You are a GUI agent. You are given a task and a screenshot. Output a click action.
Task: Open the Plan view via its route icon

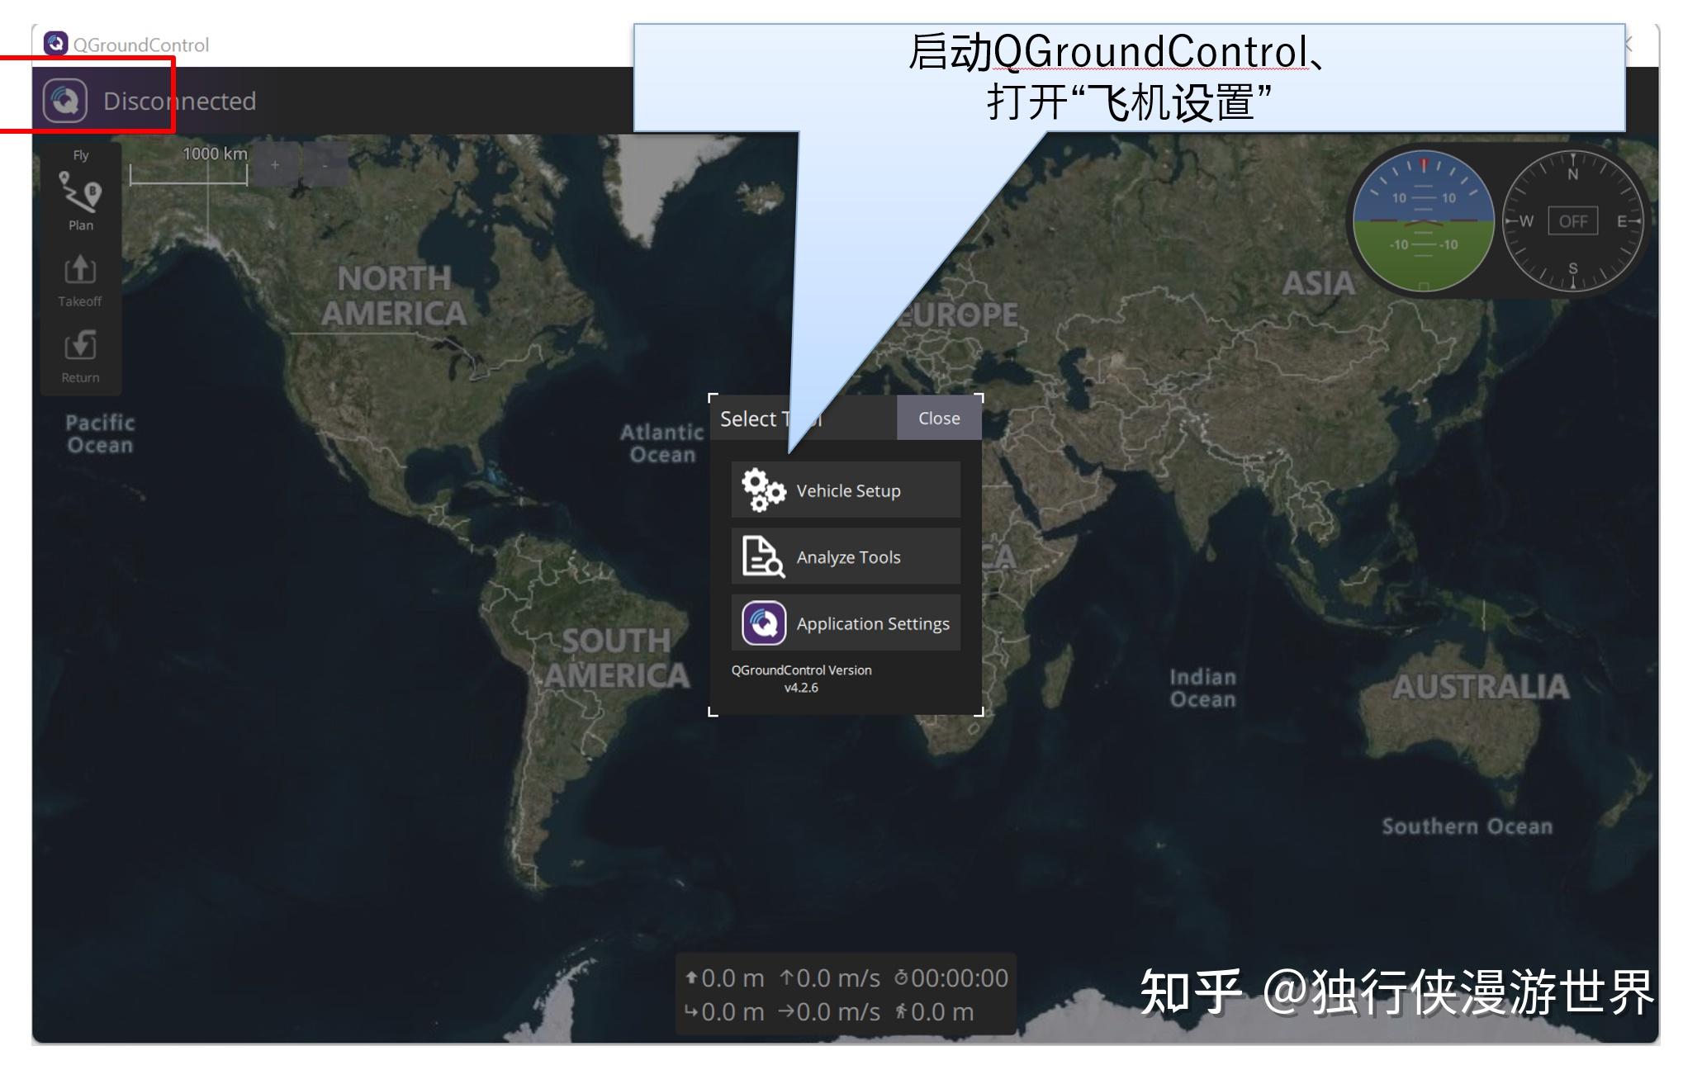click(80, 194)
